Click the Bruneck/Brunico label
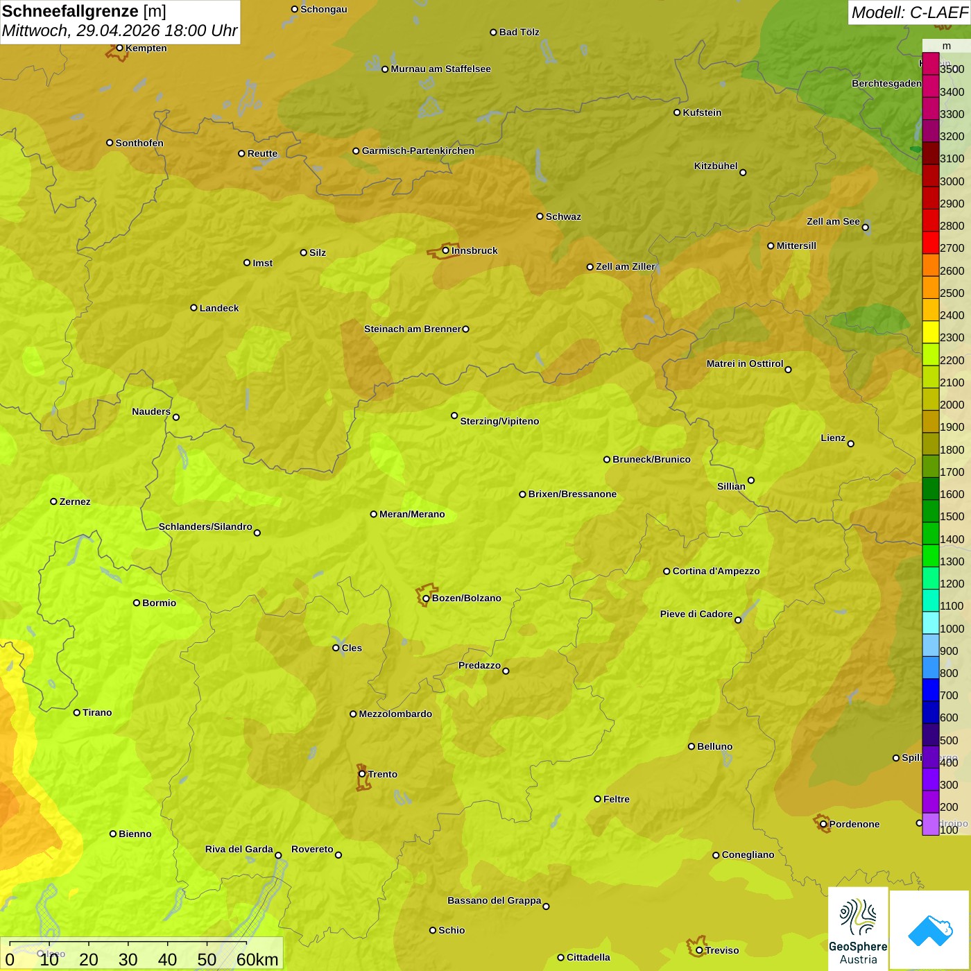 point(651,459)
